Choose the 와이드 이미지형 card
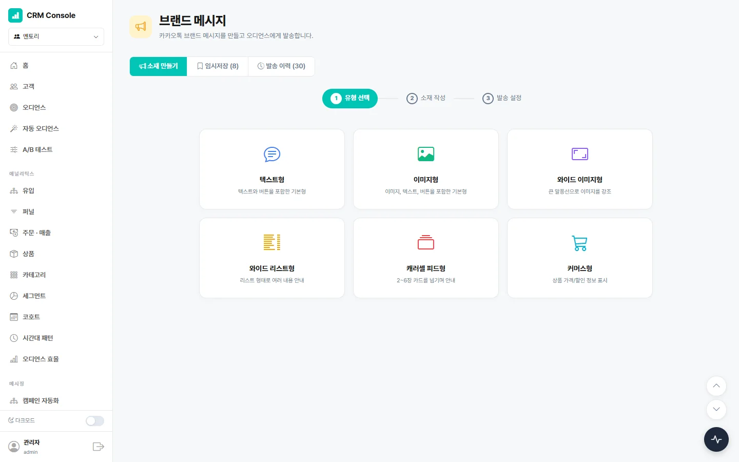The image size is (739, 462). click(x=580, y=169)
